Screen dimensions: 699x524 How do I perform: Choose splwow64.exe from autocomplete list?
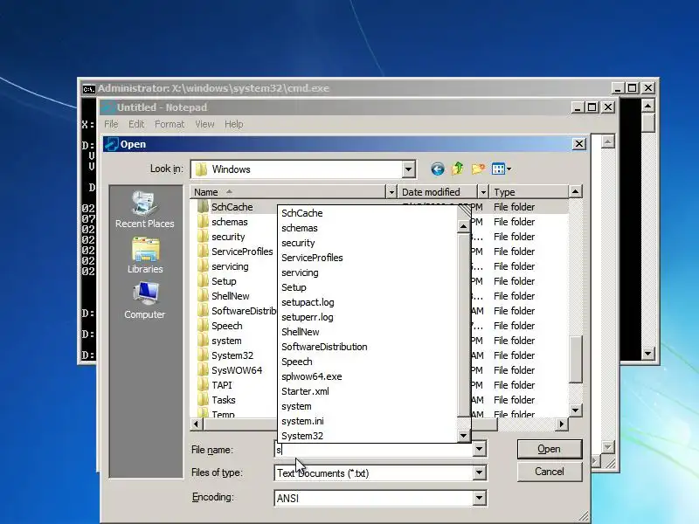point(312,376)
